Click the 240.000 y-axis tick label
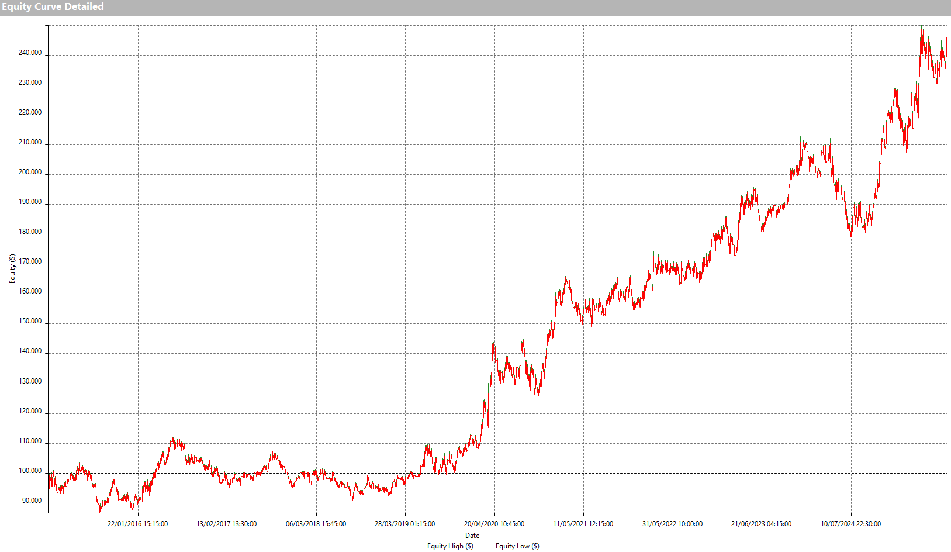The width and height of the screenshot is (951, 552). click(x=30, y=53)
